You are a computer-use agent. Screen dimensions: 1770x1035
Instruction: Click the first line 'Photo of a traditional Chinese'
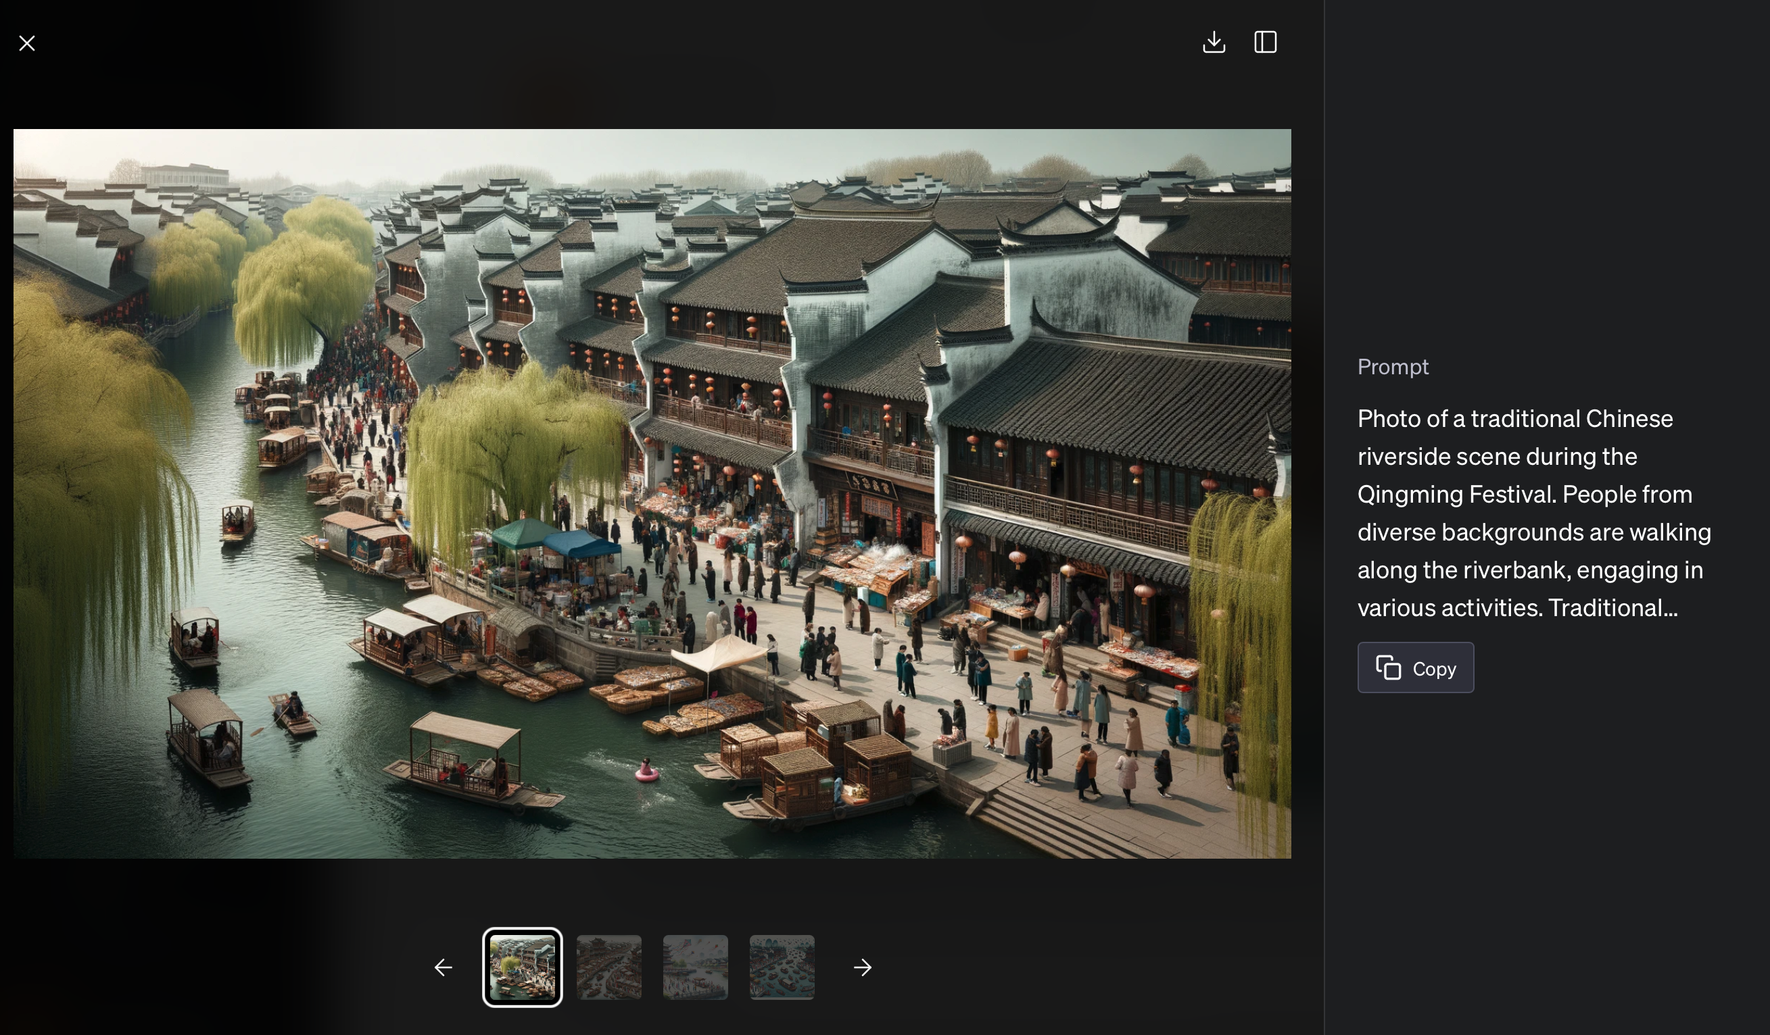1514,419
